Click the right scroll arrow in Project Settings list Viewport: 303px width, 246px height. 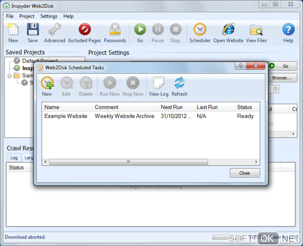point(293,134)
